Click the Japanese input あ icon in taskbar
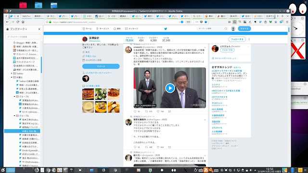 point(206,170)
